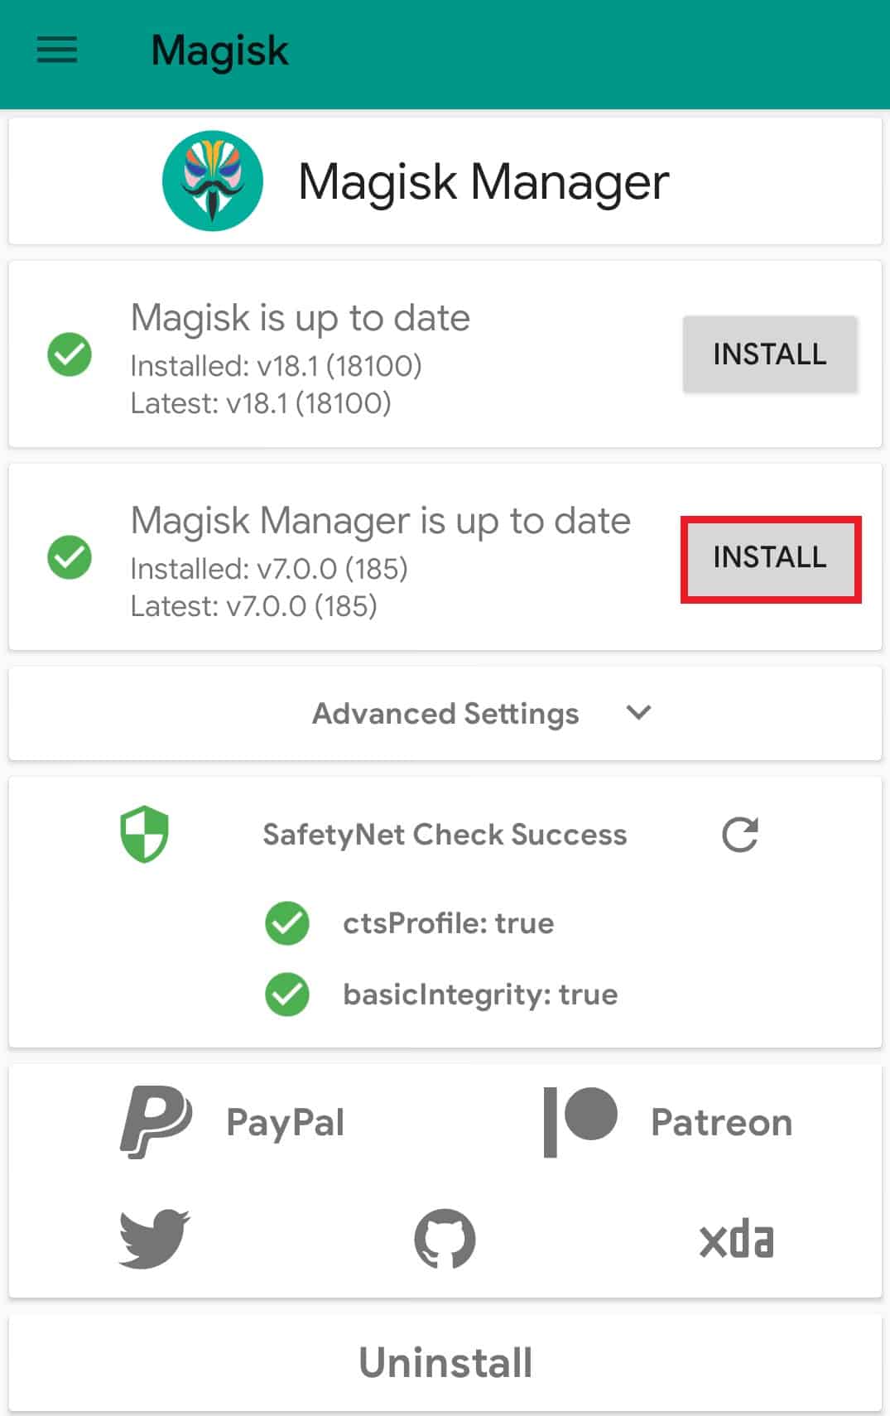Open the PayPal donation icon
Viewport: 890px width, 1416px height.
point(156,1122)
